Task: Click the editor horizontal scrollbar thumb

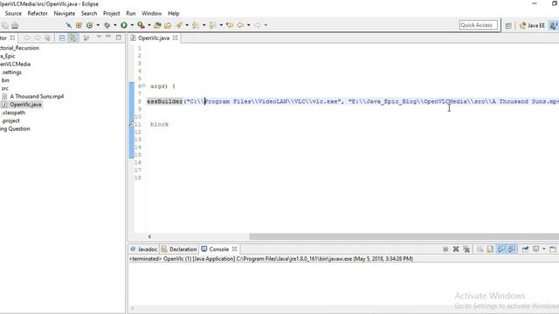Action: pyautogui.click(x=404, y=236)
